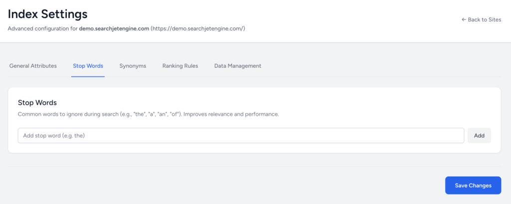Open the Data Management tab
511x204 pixels.
[x=238, y=66]
